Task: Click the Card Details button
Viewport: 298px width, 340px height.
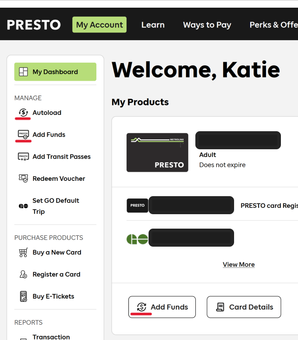Action: (244, 307)
